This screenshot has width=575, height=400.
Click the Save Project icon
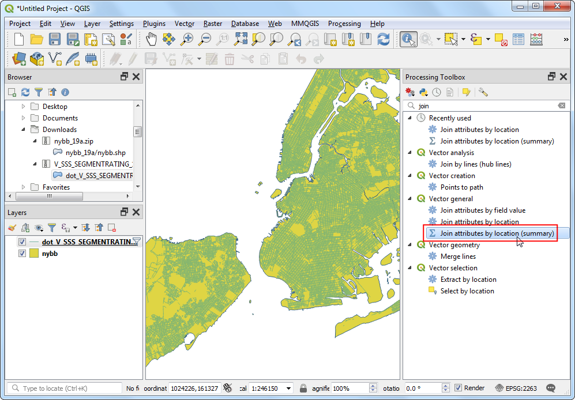coord(55,39)
